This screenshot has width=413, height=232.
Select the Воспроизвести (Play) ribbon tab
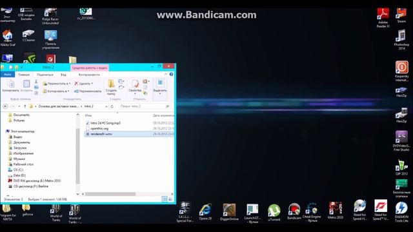(x=89, y=75)
